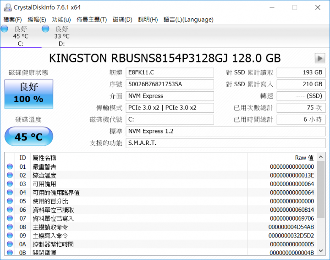Minimize the CrystalDiskInfo window

tap(272, 7)
